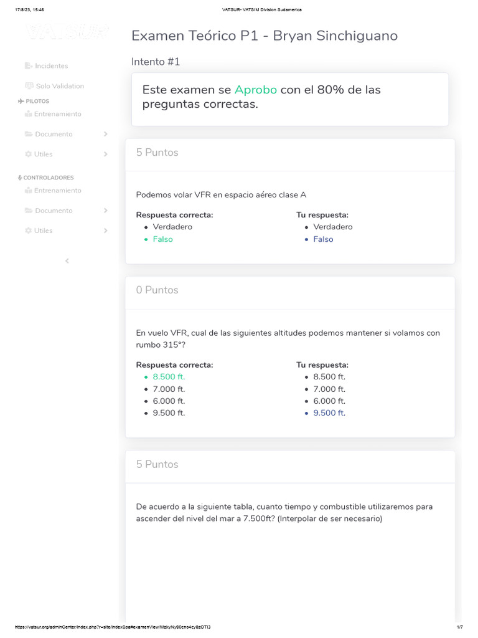Collapse the sidebar with the left chevron
478x638 pixels.
click(x=67, y=261)
